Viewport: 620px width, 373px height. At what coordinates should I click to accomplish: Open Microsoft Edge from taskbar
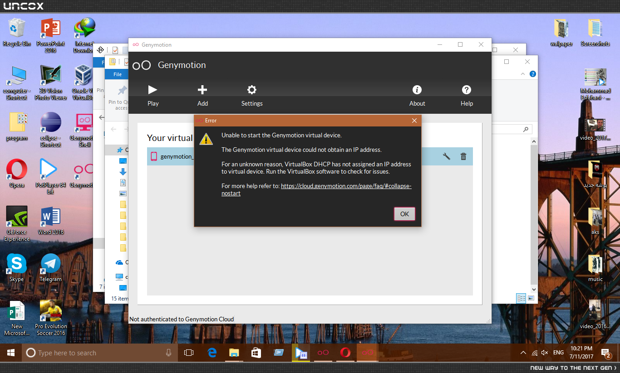(212, 353)
